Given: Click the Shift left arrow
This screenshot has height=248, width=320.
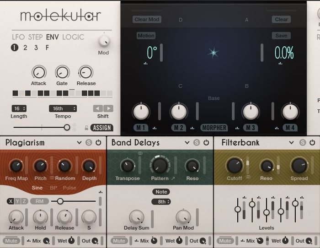Looking at the screenshot, I should [x=98, y=108].
